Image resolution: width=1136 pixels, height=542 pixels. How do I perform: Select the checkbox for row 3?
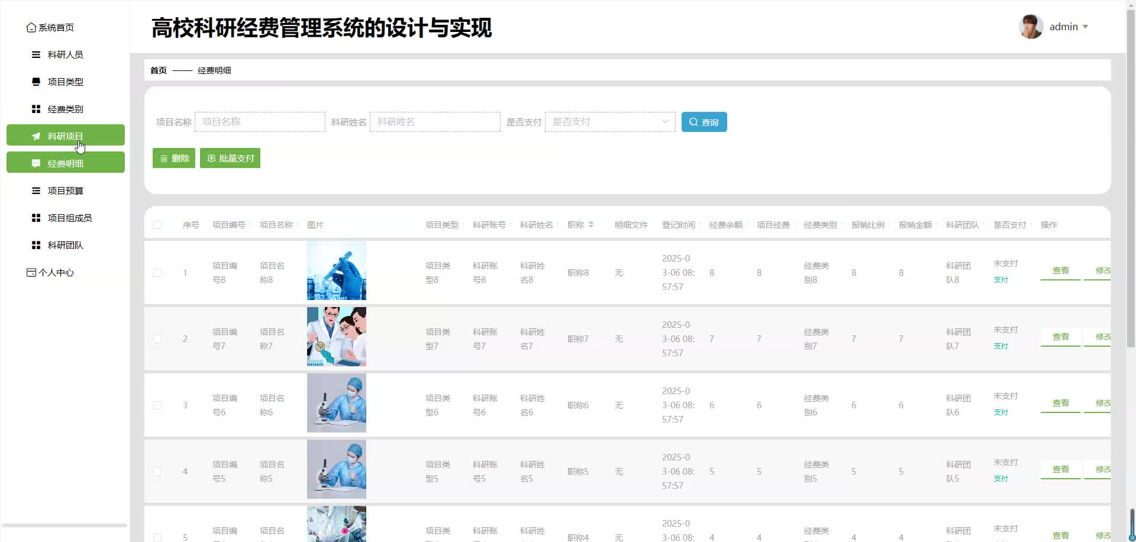[157, 405]
